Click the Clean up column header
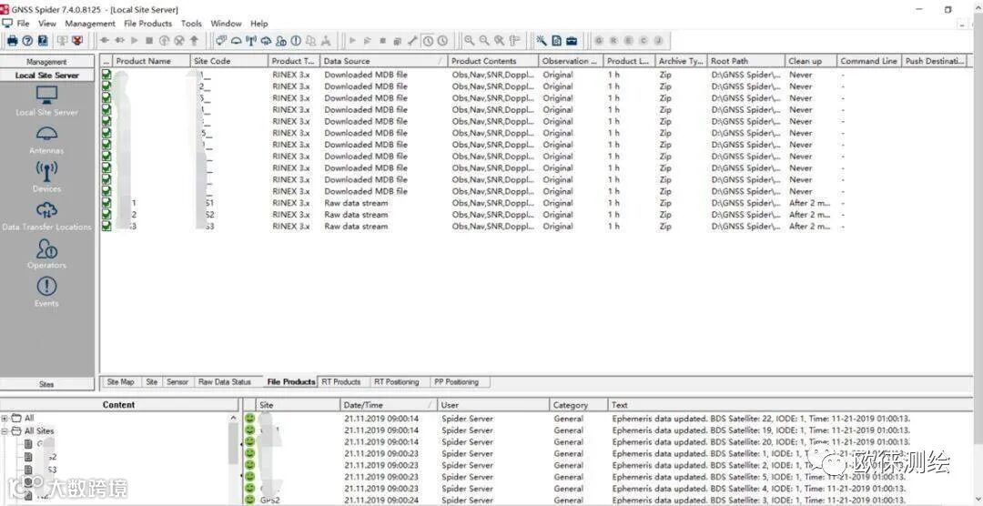Viewport: 983px width, 506px height. (811, 62)
